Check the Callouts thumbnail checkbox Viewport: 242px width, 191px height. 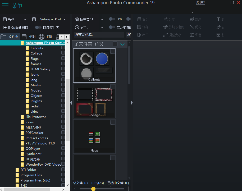(113, 51)
